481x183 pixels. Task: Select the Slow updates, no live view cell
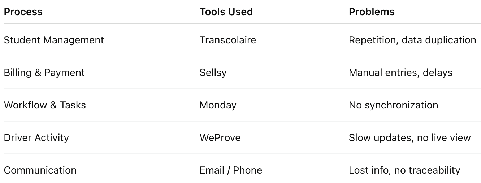pyautogui.click(x=410, y=137)
